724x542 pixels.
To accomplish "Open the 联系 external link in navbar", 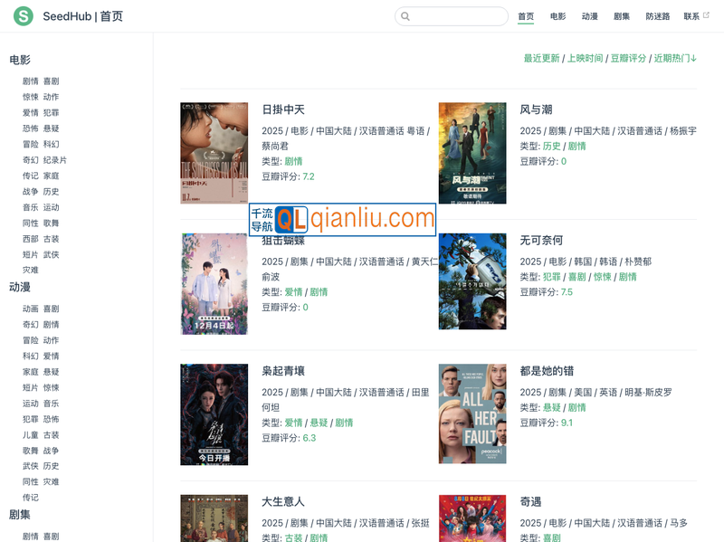I will (696, 16).
